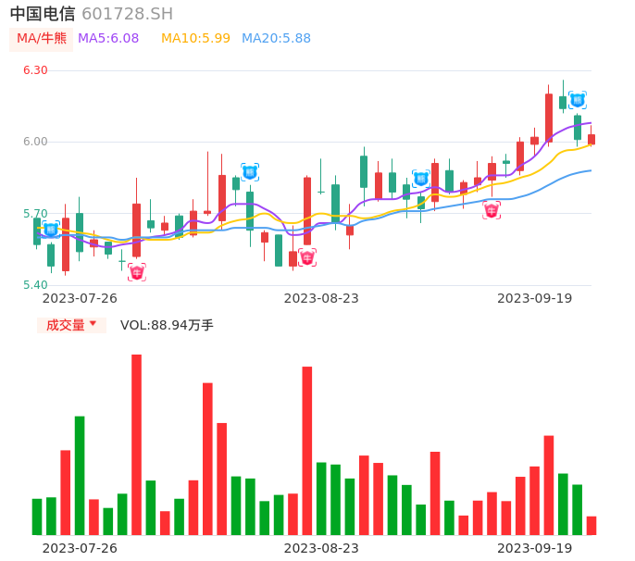
Task: Click the bull marker in mid-September
Action: tap(492, 210)
